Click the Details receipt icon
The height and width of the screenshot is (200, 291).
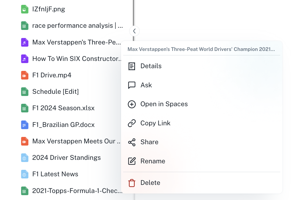(132, 66)
